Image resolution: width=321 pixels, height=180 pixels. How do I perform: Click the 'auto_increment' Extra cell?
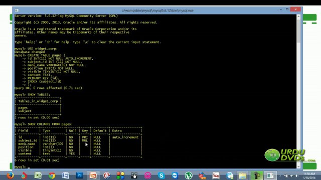point(125,137)
